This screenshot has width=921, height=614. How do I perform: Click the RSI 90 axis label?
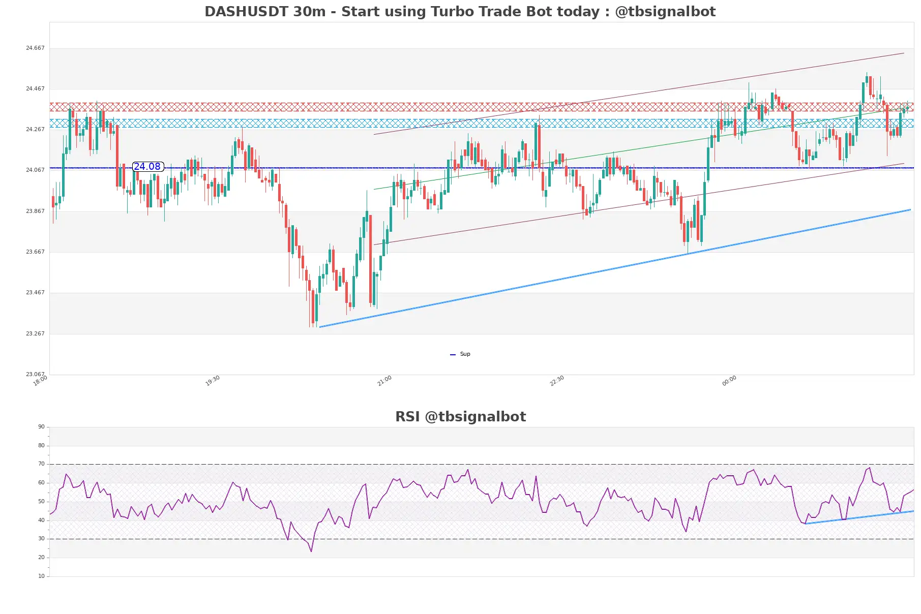(x=41, y=427)
